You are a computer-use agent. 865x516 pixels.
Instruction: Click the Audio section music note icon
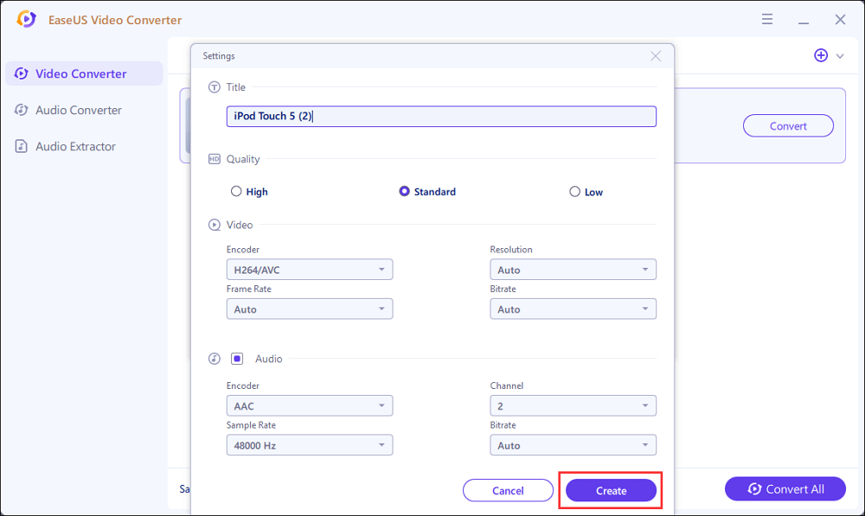(215, 359)
